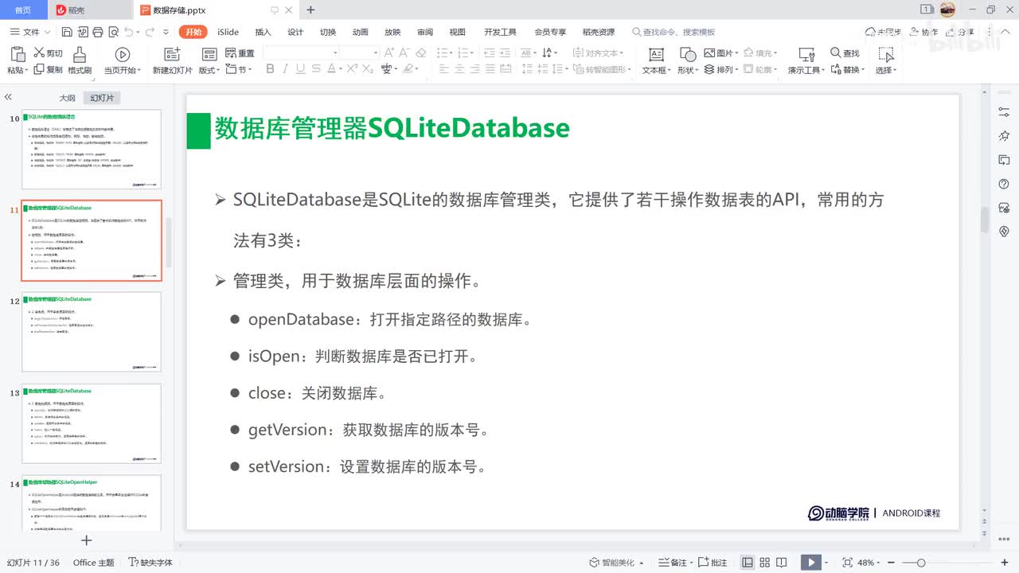Image resolution: width=1019 pixels, height=573 pixels.
Task: Expand the Layout (版式) dropdown
Action: (209, 70)
